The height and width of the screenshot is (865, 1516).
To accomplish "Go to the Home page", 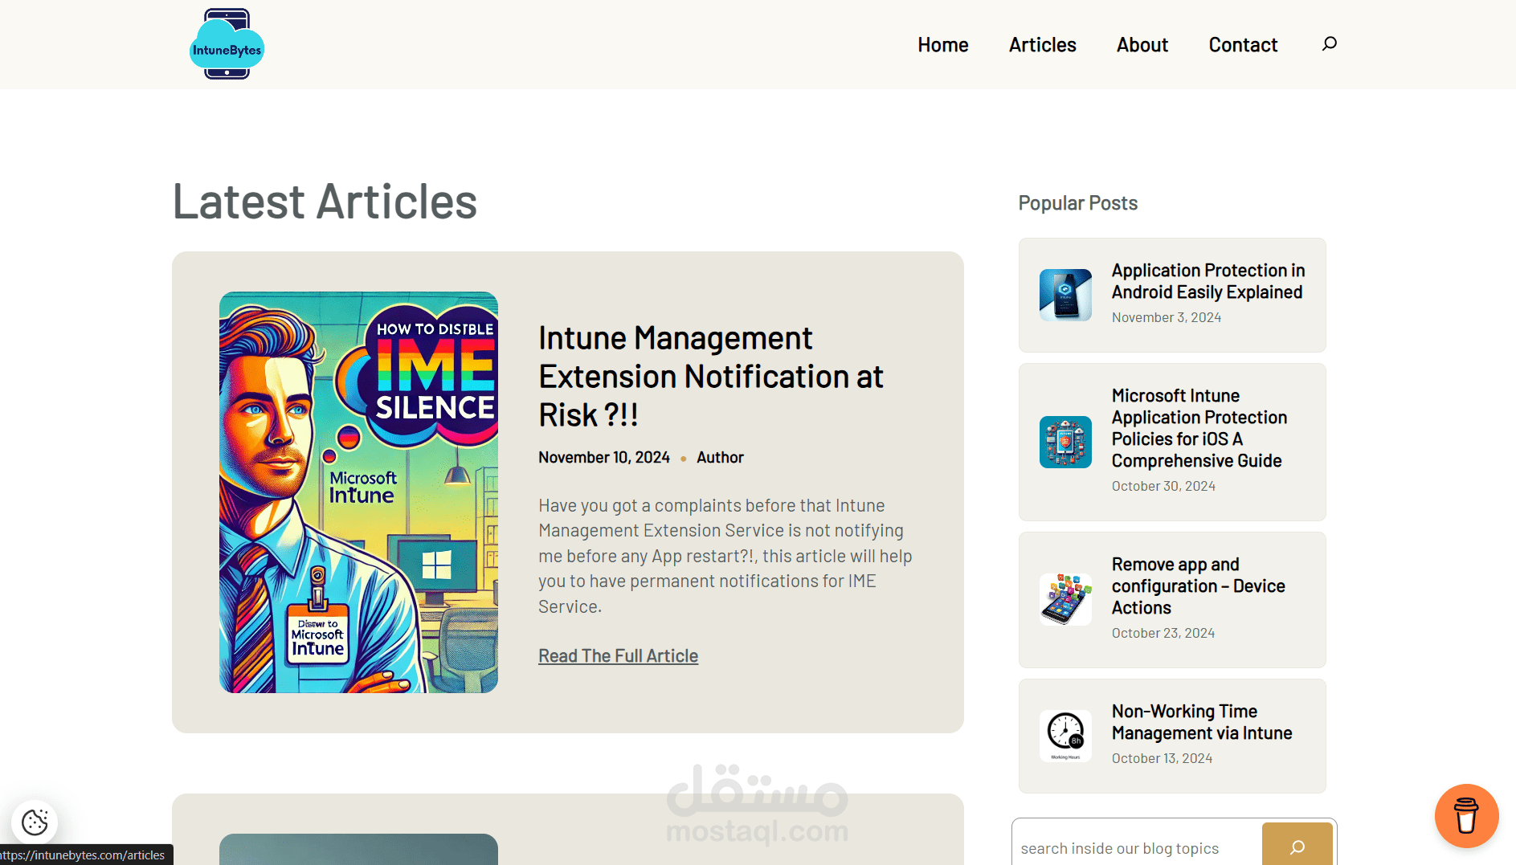I will point(943,45).
